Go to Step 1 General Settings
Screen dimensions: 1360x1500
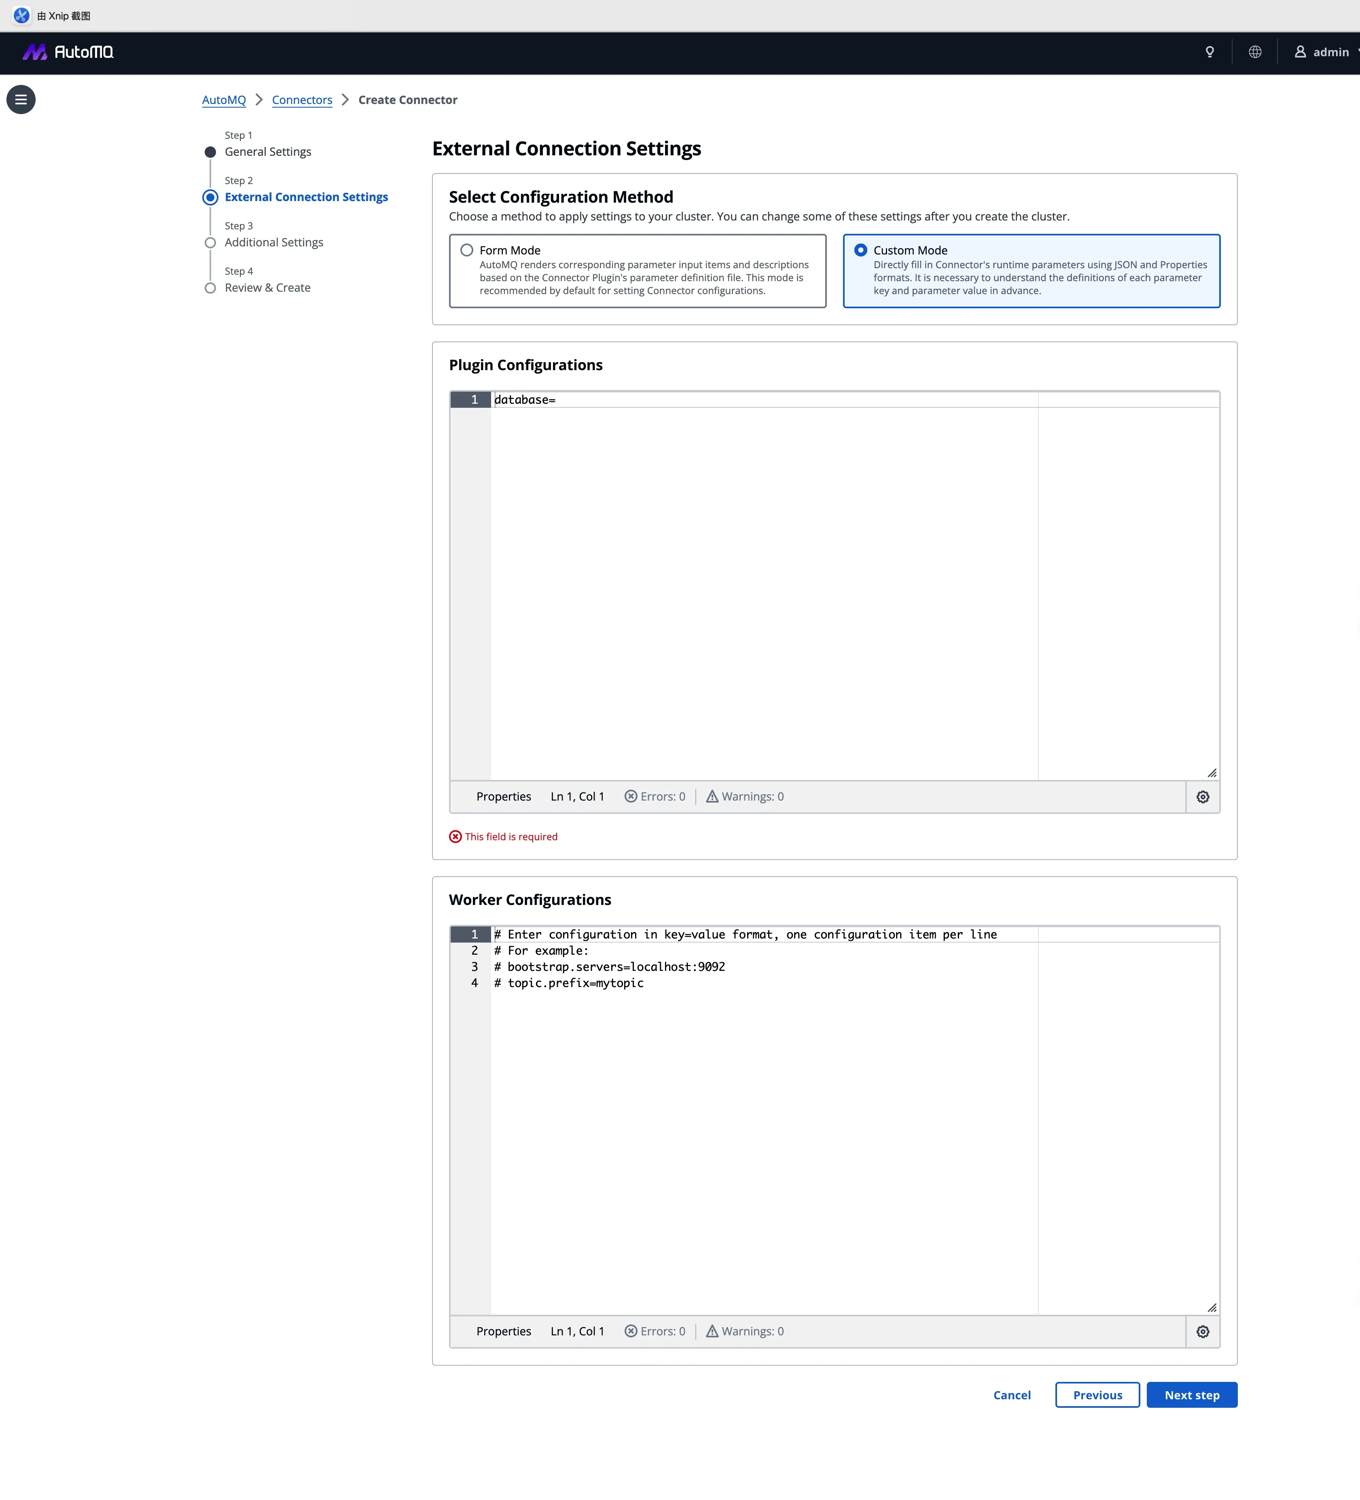click(x=268, y=152)
